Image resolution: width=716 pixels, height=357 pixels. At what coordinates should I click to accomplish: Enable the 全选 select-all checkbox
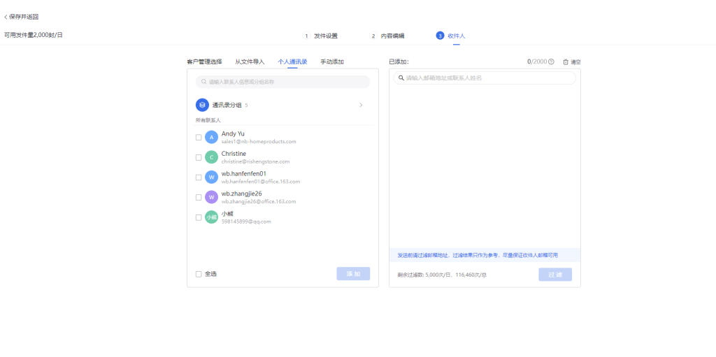(199, 274)
